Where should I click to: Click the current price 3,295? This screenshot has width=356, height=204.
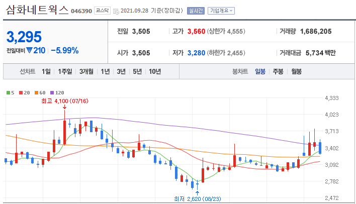click(x=24, y=37)
